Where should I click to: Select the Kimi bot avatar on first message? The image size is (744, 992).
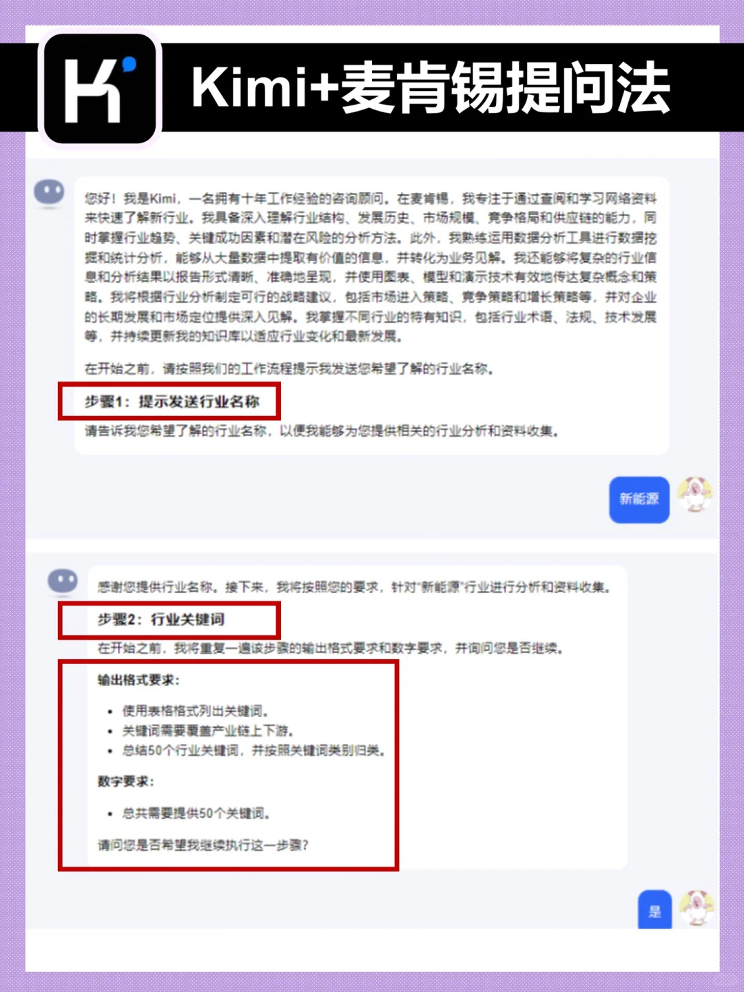(x=50, y=192)
